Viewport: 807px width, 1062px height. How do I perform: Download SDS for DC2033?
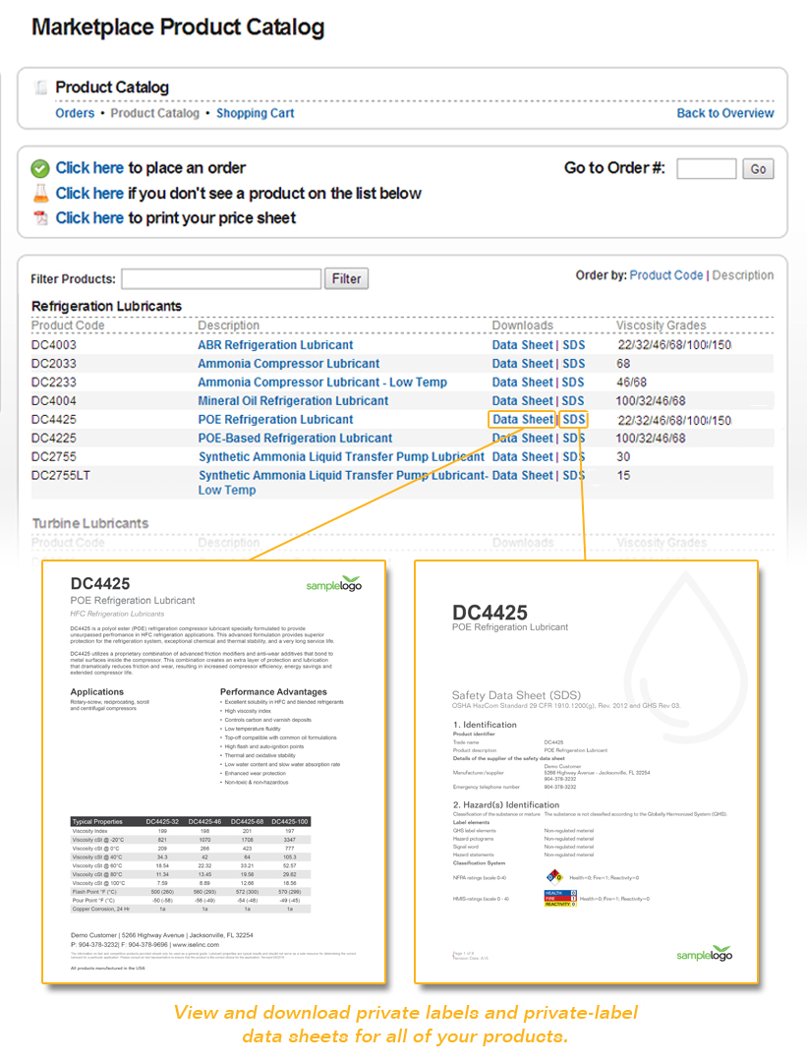point(574,364)
